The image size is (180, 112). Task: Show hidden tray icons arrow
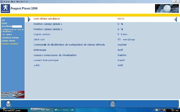pyautogui.click(x=154, y=110)
